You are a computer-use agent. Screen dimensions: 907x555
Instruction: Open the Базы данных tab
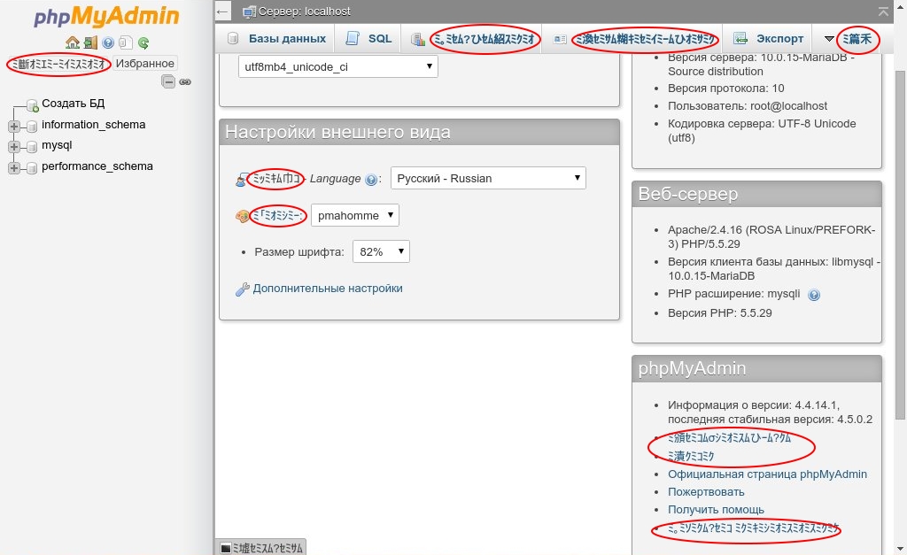(x=277, y=39)
